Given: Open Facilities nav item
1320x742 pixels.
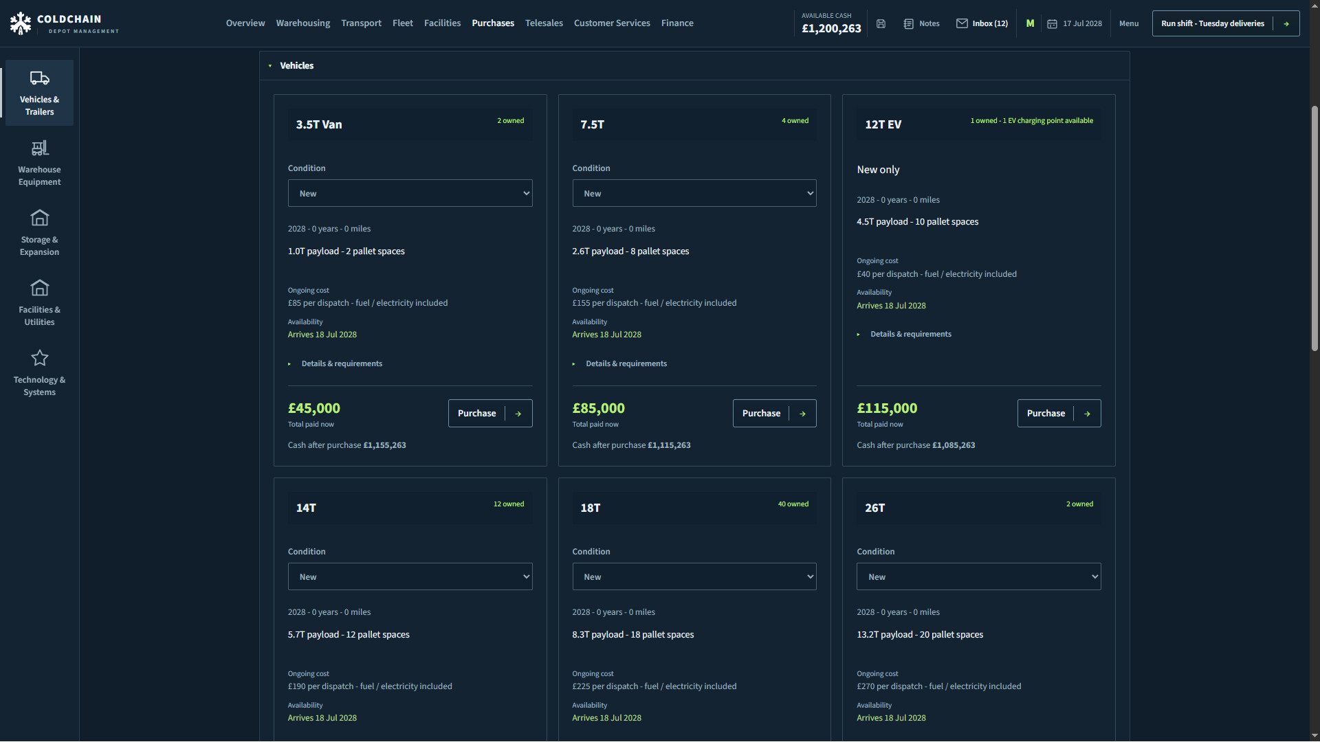Looking at the screenshot, I should [442, 23].
